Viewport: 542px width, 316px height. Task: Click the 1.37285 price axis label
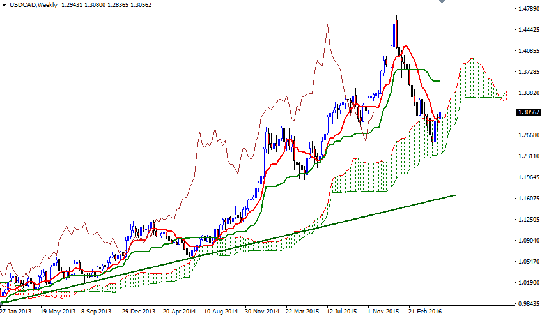(x=528, y=72)
